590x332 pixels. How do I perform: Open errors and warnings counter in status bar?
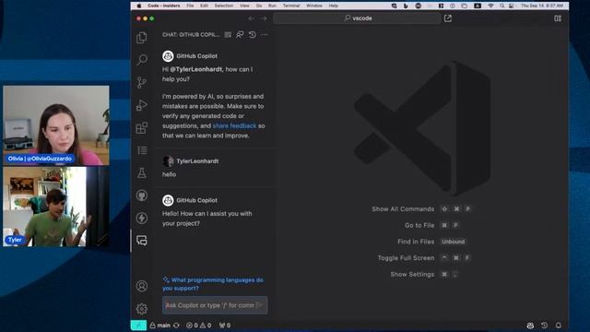pos(198,326)
